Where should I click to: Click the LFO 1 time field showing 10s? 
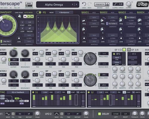point(20,114)
